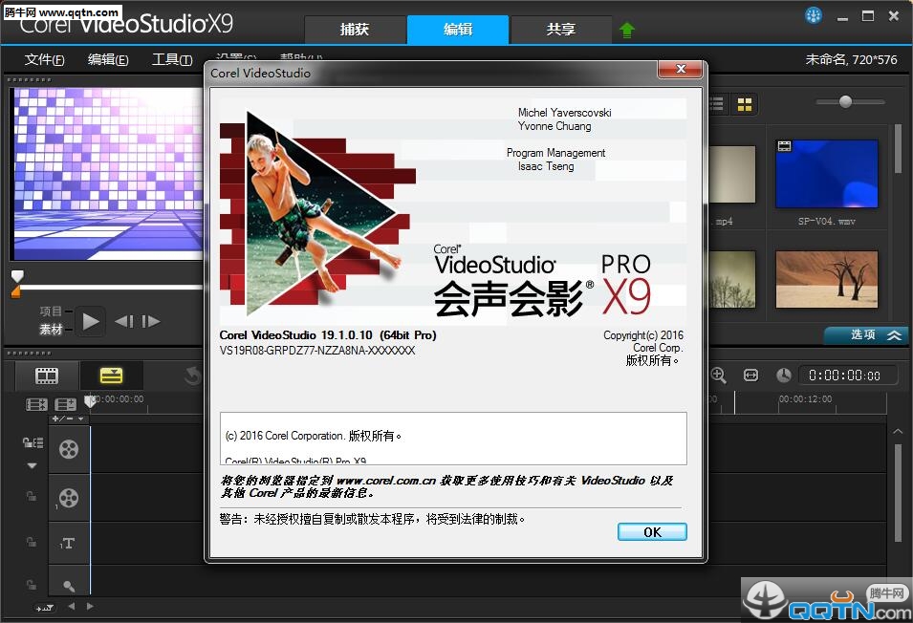
Task: Toggle lock on the overlay track
Action: point(32,496)
